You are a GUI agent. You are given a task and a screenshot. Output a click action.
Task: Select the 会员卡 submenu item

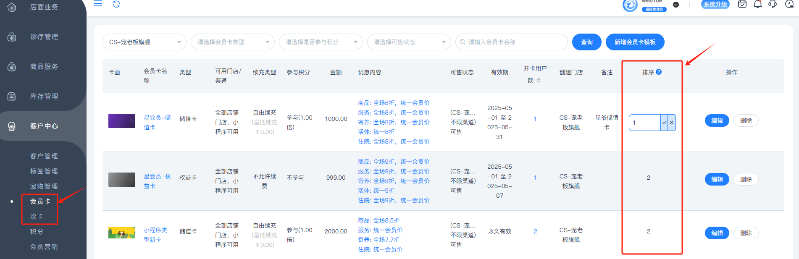[40, 201]
